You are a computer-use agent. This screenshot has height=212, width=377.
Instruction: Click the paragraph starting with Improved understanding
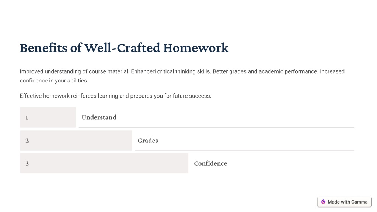[x=182, y=76]
